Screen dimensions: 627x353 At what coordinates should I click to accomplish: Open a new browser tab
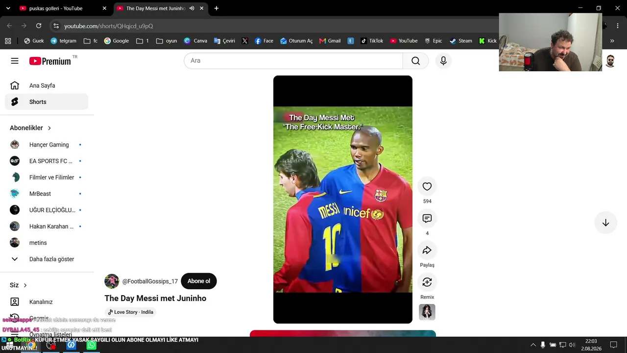pos(217,8)
